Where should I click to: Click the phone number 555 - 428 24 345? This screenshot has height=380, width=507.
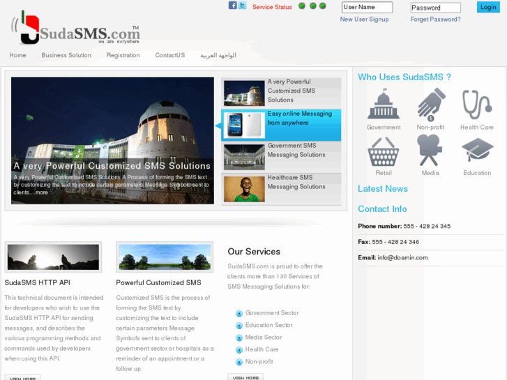tap(427, 227)
